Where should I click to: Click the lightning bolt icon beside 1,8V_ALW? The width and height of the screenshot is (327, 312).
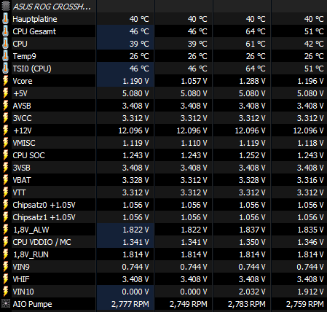pyautogui.click(x=5, y=230)
